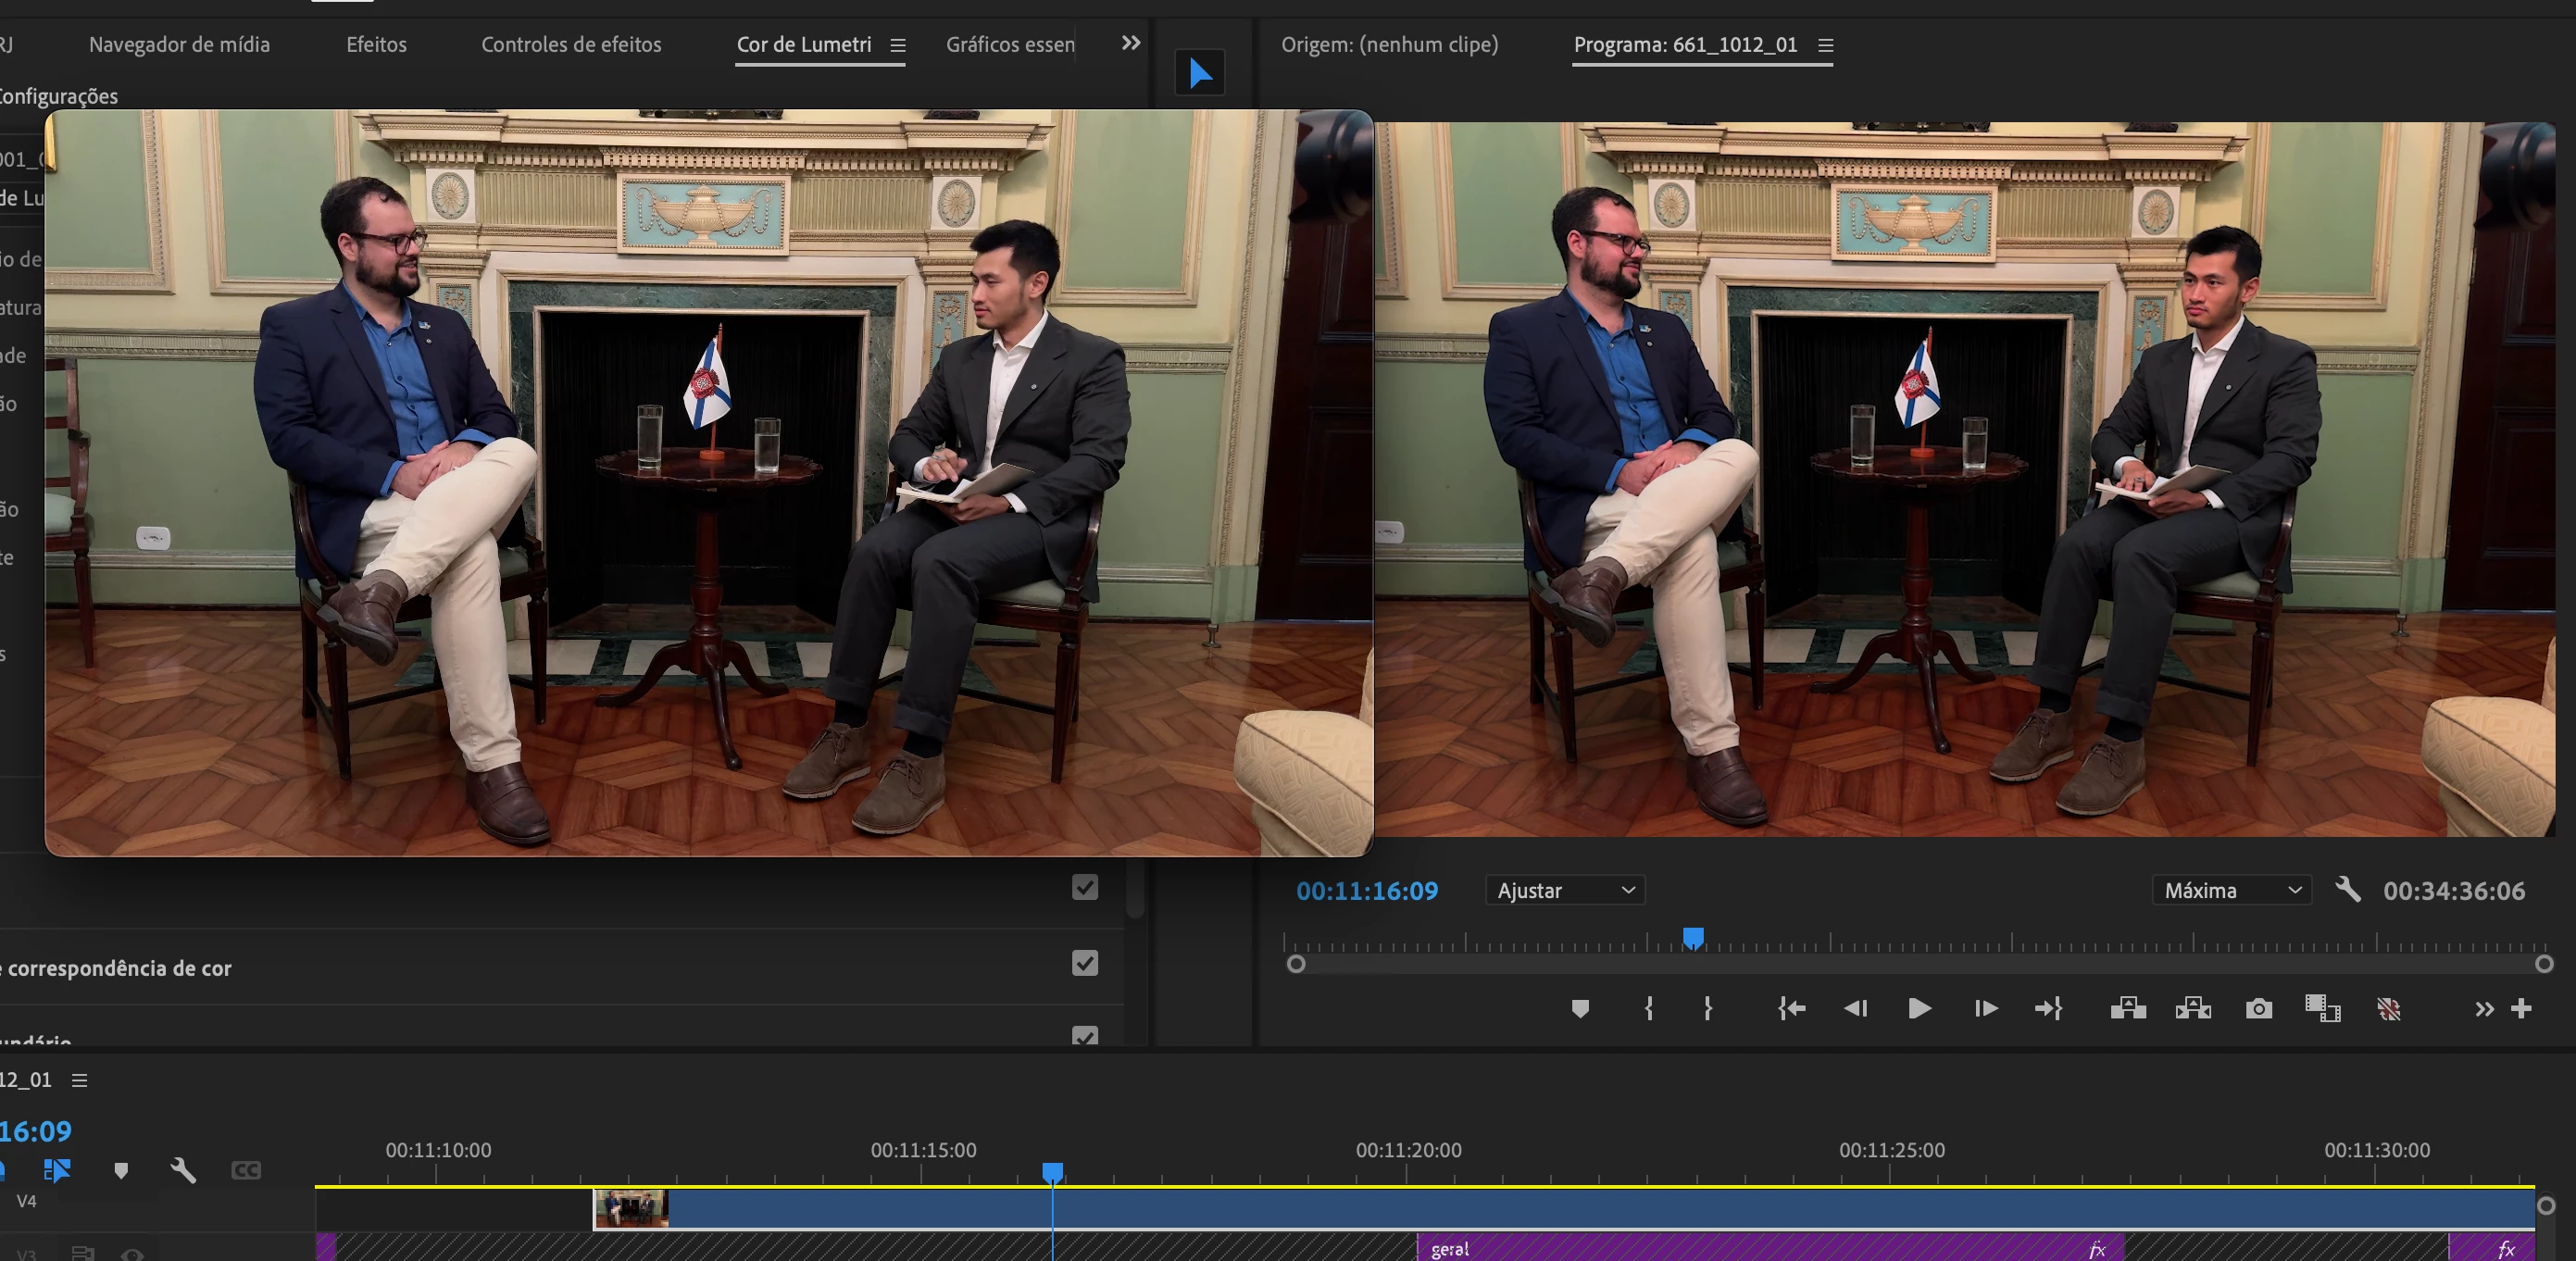Expand hidden panel tabs double chevron

[1130, 43]
